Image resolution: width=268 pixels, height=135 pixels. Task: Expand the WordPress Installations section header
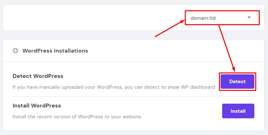coord(55,51)
